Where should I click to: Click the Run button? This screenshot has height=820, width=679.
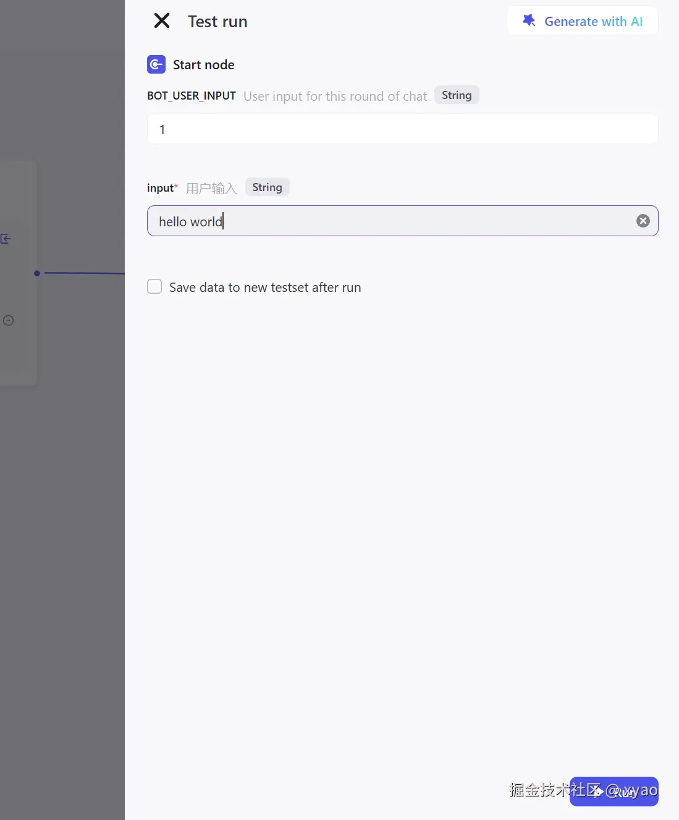coord(614,792)
